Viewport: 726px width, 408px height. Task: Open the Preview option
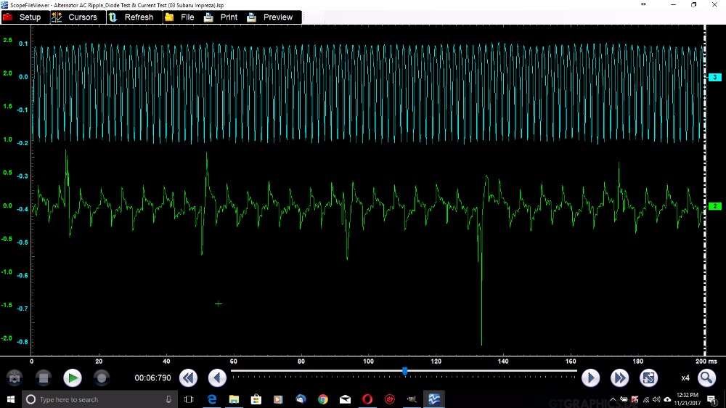[271, 17]
